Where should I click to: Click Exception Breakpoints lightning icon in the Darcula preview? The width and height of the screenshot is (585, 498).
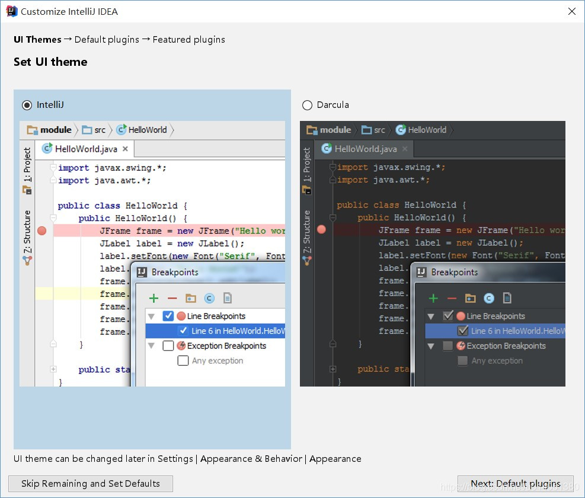coord(461,346)
